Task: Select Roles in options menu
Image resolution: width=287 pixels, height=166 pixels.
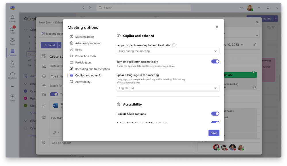Action: pos(78,50)
